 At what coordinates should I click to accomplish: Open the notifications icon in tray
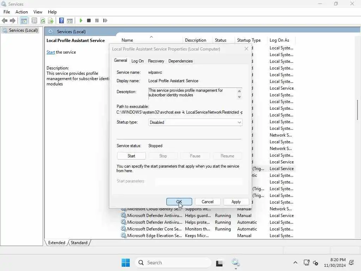[x=351, y=262]
